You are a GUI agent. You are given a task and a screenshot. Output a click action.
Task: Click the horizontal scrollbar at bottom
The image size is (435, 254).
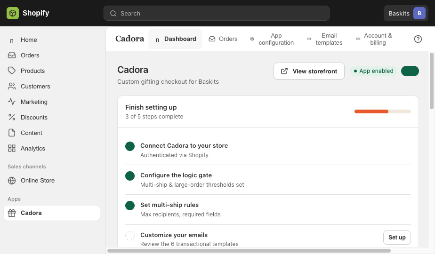[249, 251]
